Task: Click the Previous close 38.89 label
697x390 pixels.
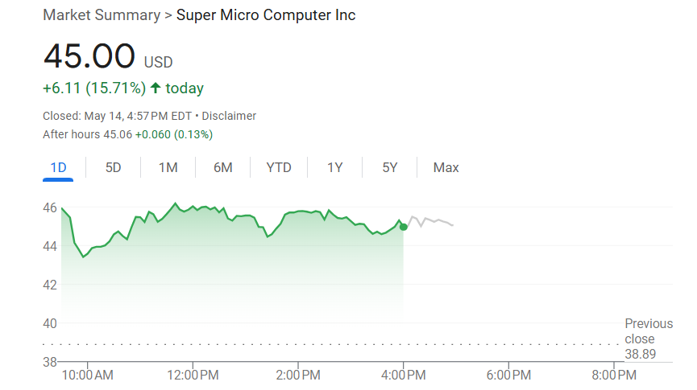Action: coord(649,339)
